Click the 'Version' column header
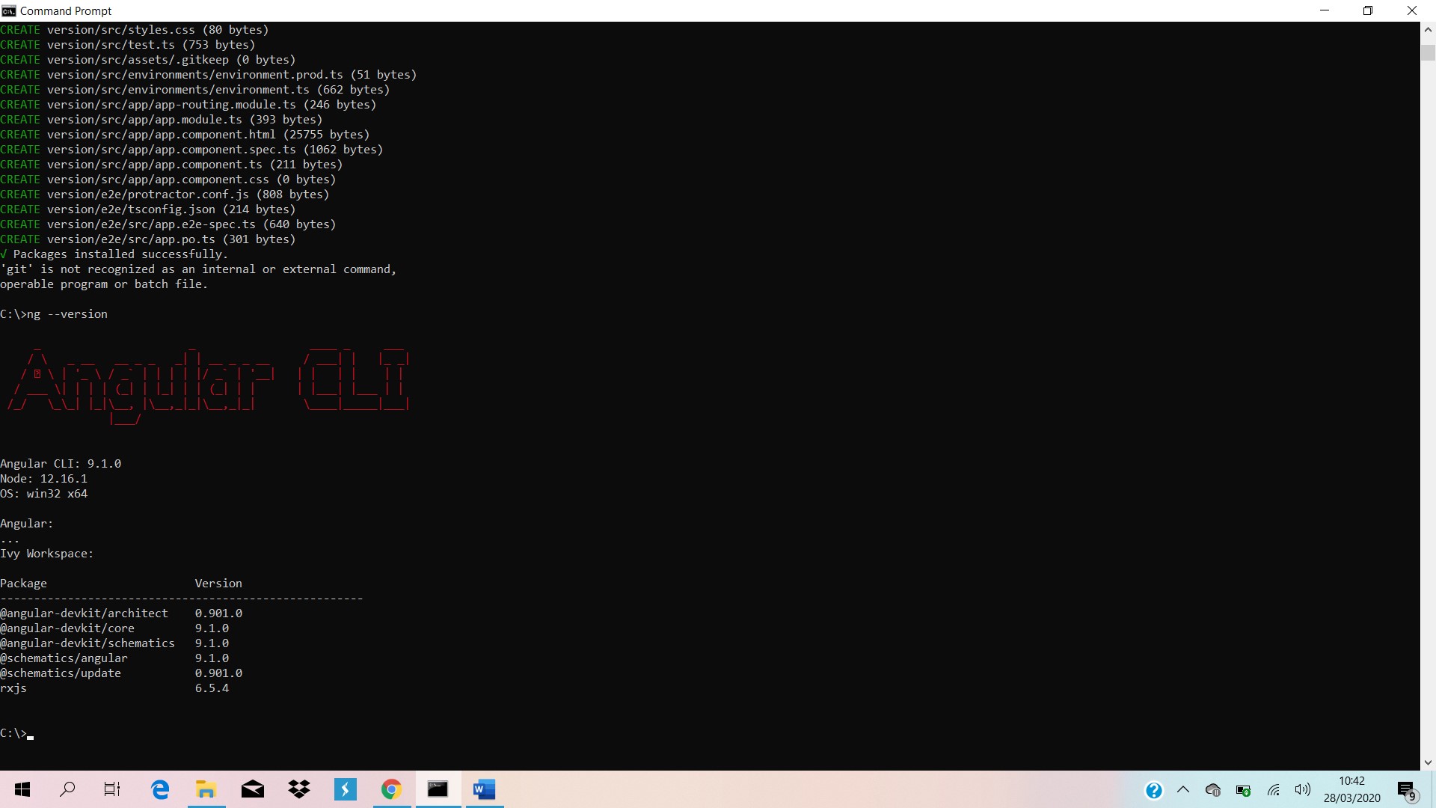 tap(218, 584)
